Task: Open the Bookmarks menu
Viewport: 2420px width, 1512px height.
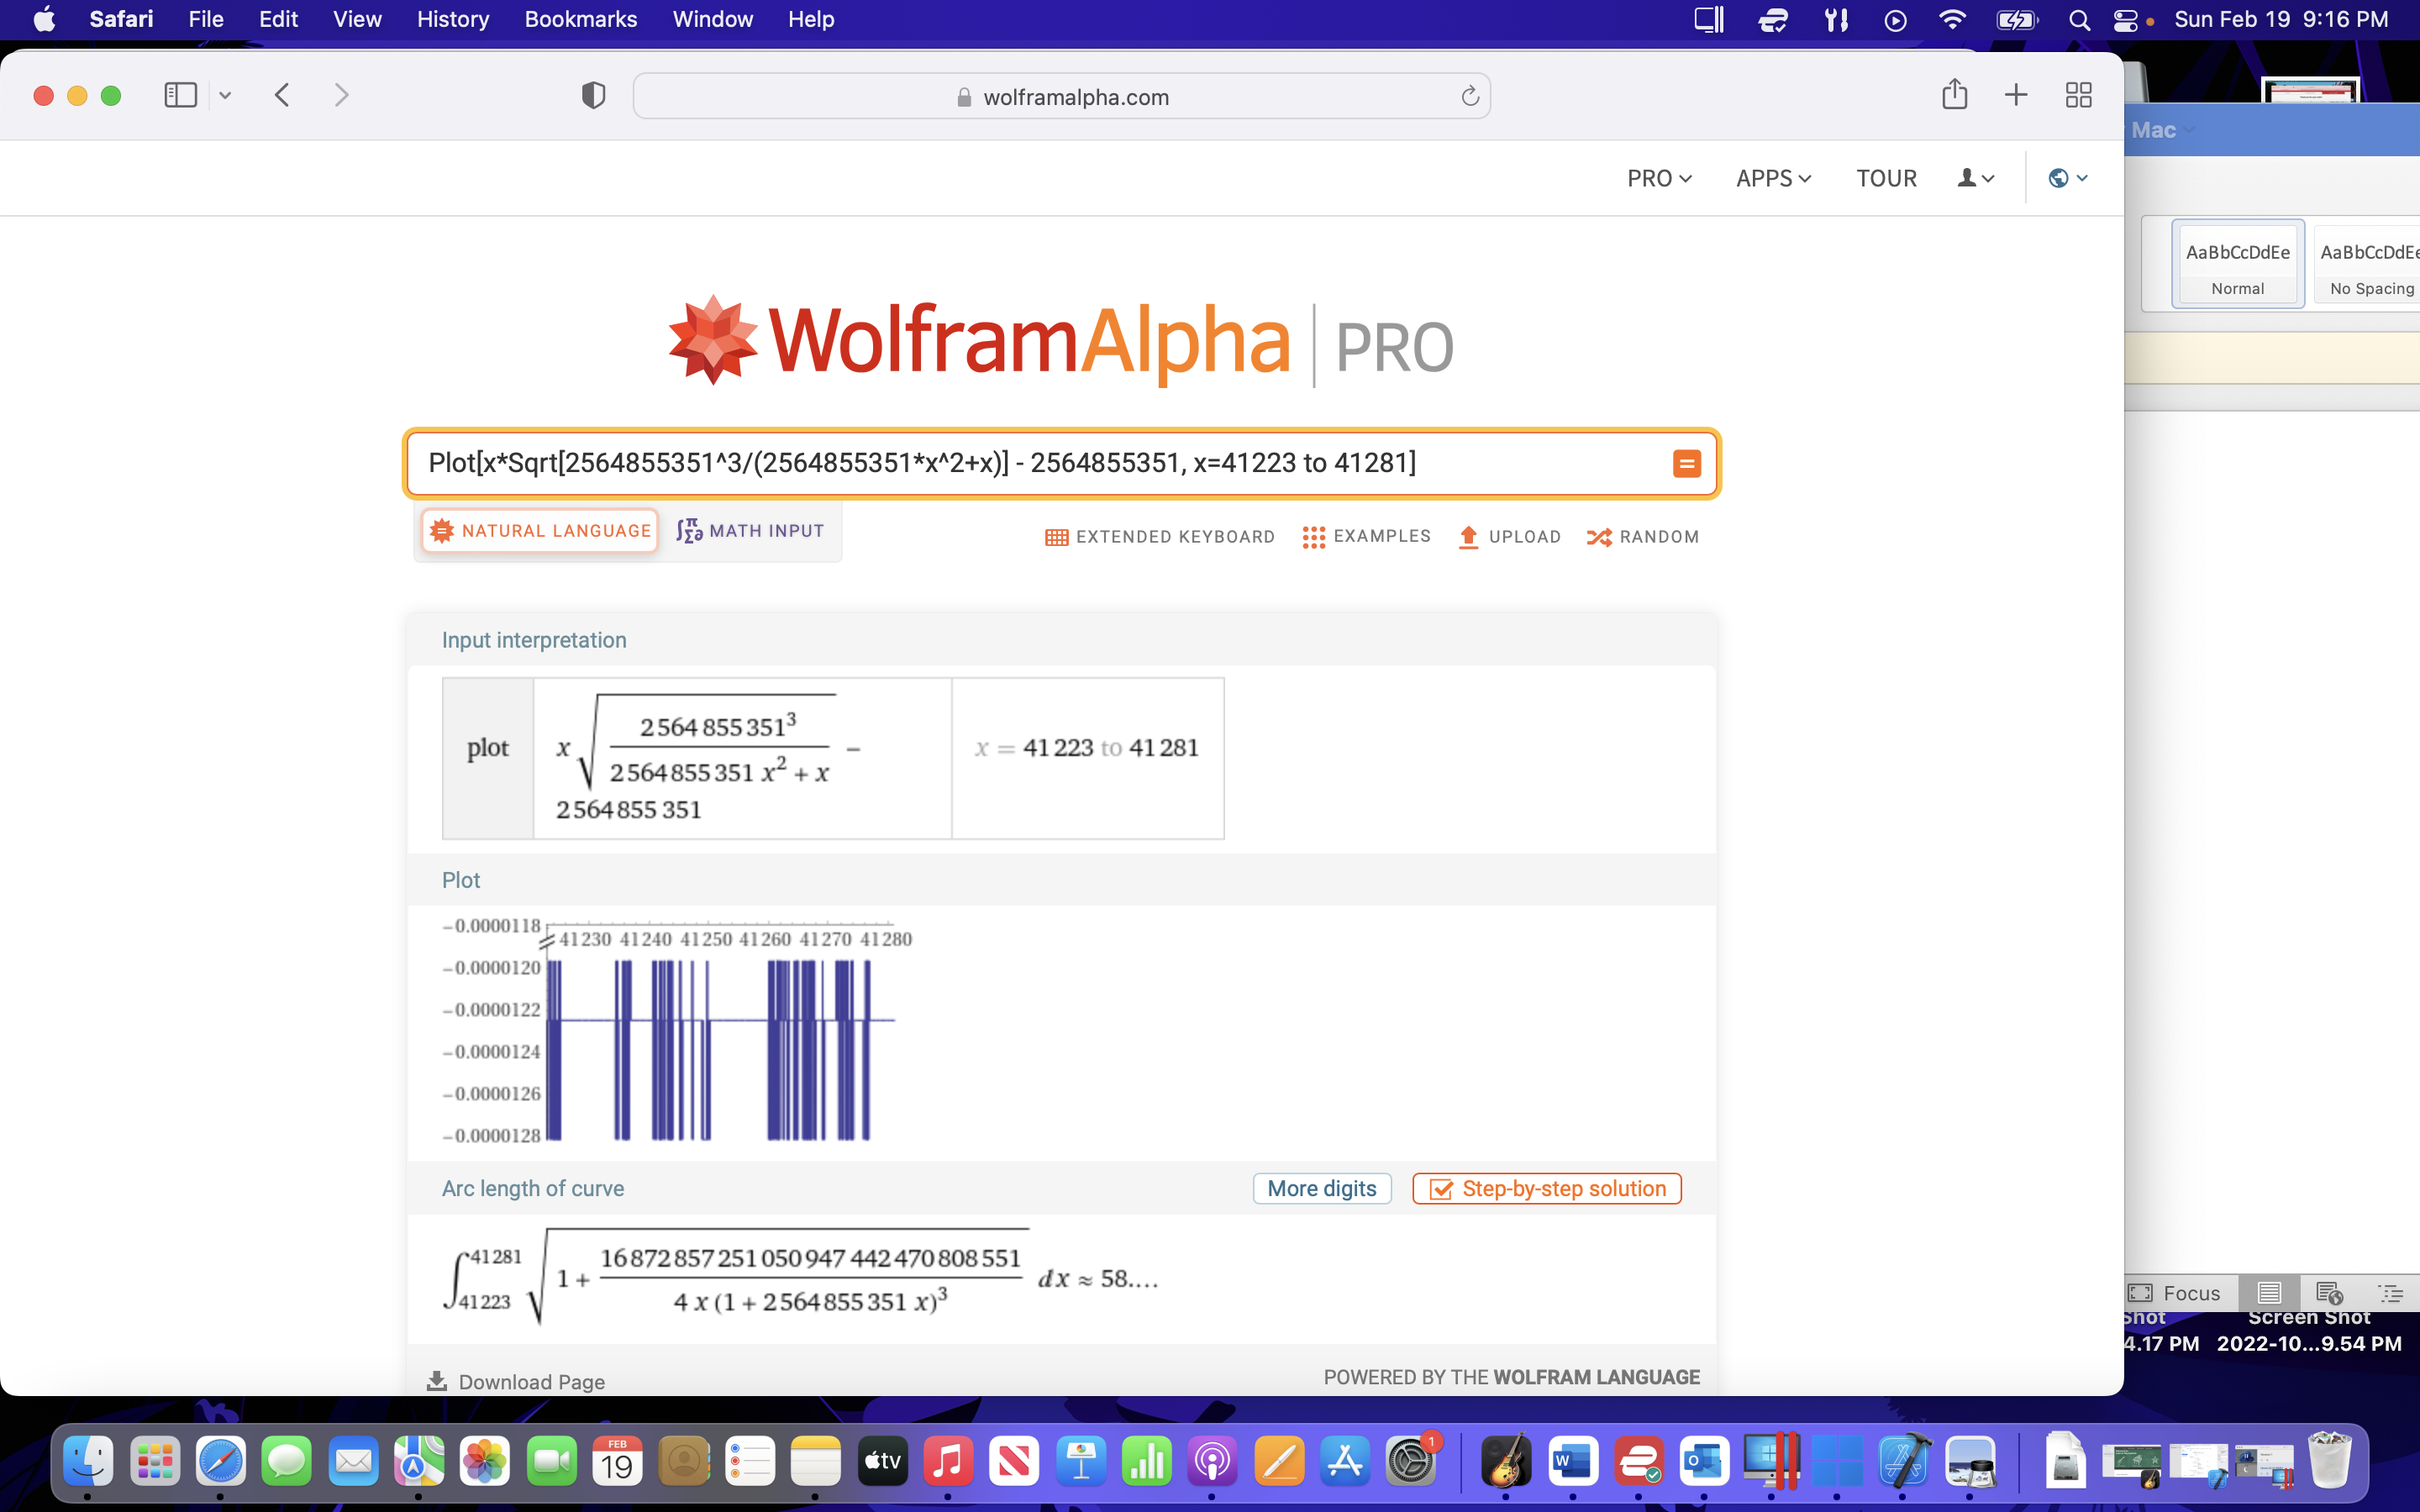Action: pos(580,19)
